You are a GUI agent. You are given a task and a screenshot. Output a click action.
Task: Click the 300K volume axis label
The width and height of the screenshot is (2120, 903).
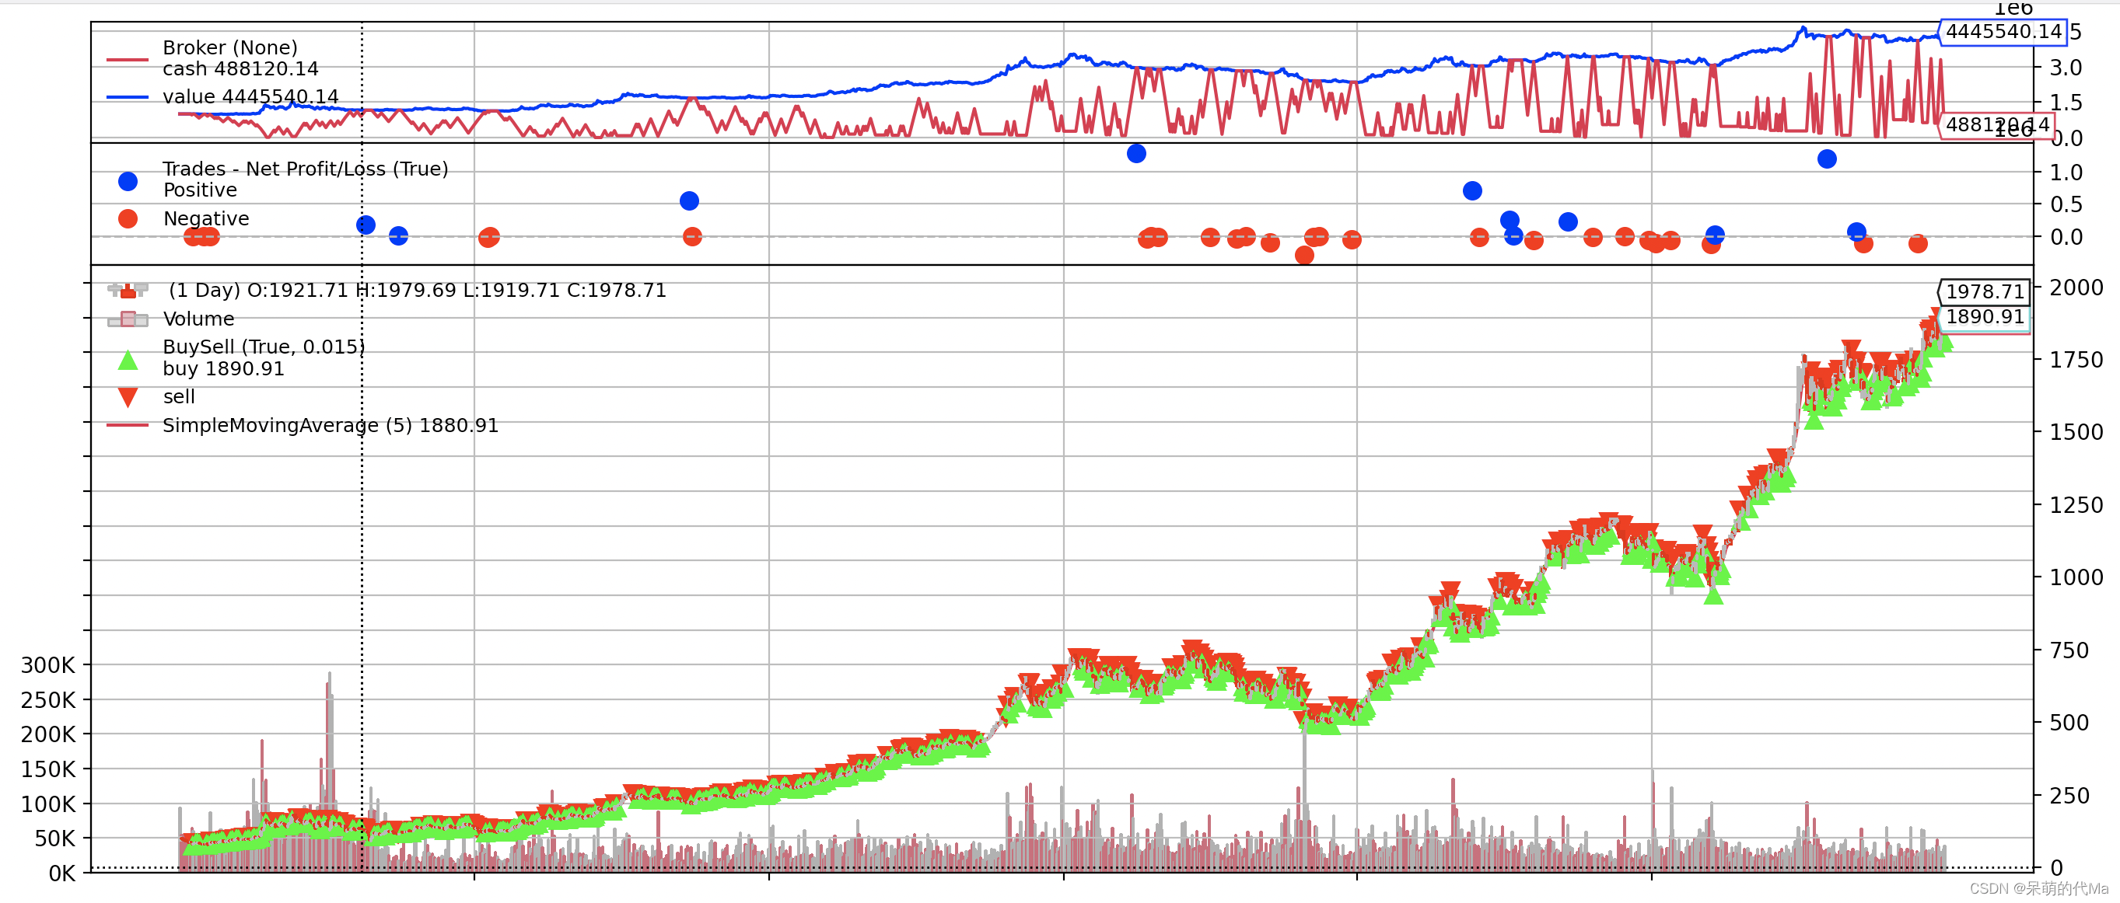(47, 665)
